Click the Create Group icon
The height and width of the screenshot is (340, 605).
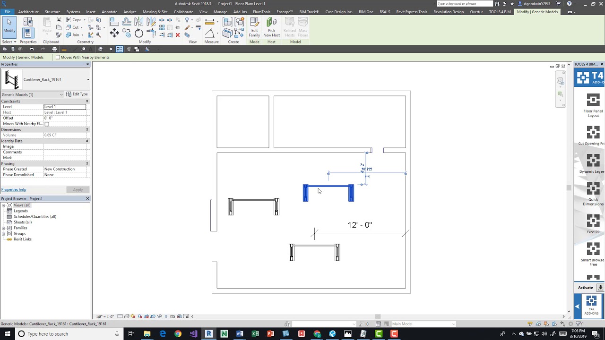(240, 22)
